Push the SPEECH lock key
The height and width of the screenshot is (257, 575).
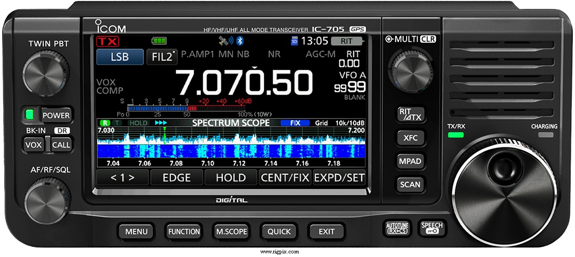432,228
